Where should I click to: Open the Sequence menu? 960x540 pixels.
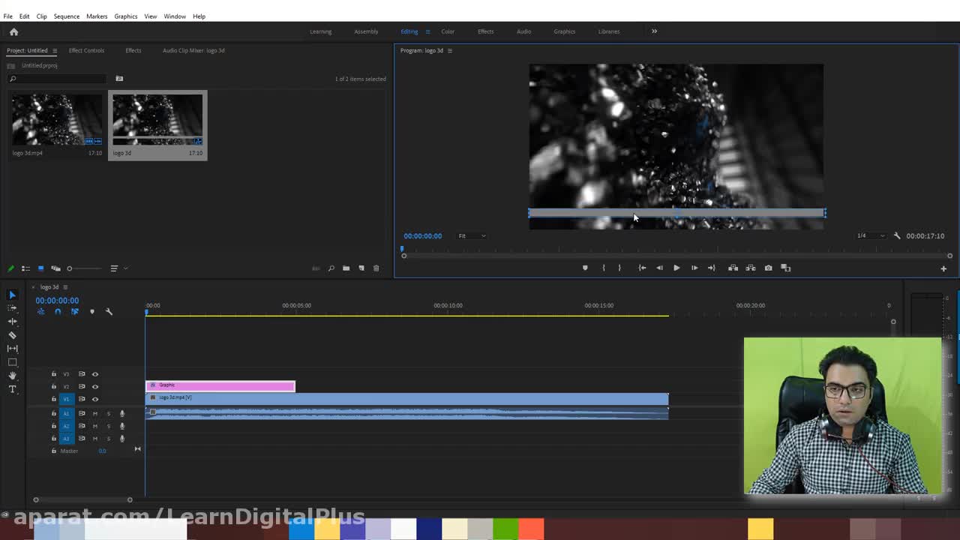click(x=66, y=16)
